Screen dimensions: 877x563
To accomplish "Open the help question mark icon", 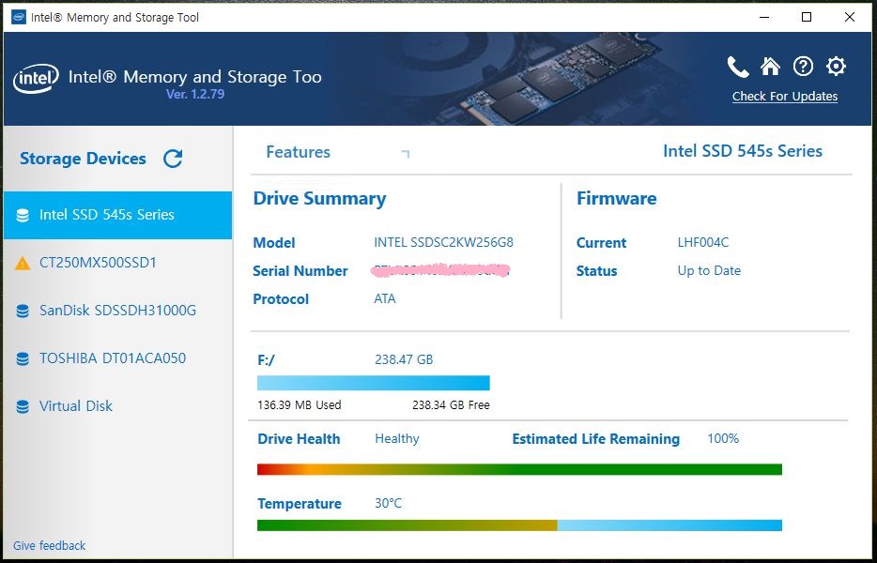I will [803, 67].
